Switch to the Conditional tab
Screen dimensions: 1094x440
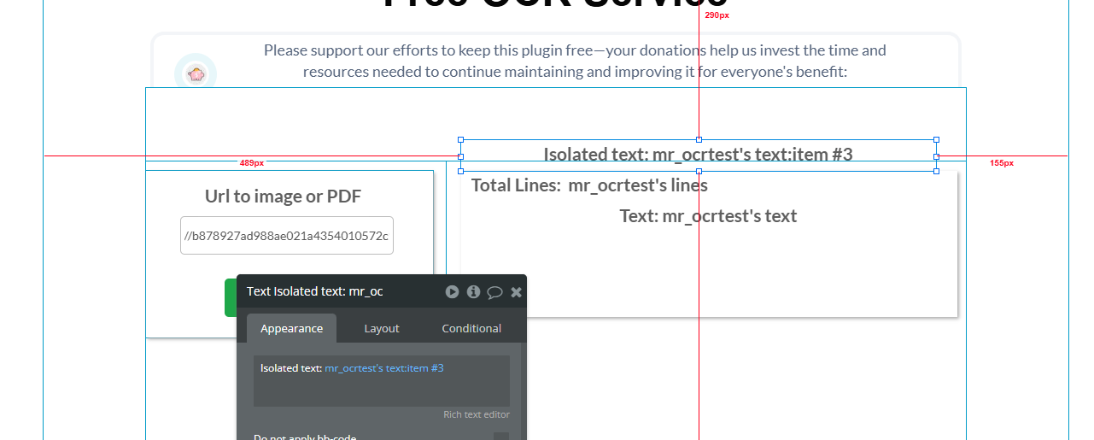pos(471,328)
